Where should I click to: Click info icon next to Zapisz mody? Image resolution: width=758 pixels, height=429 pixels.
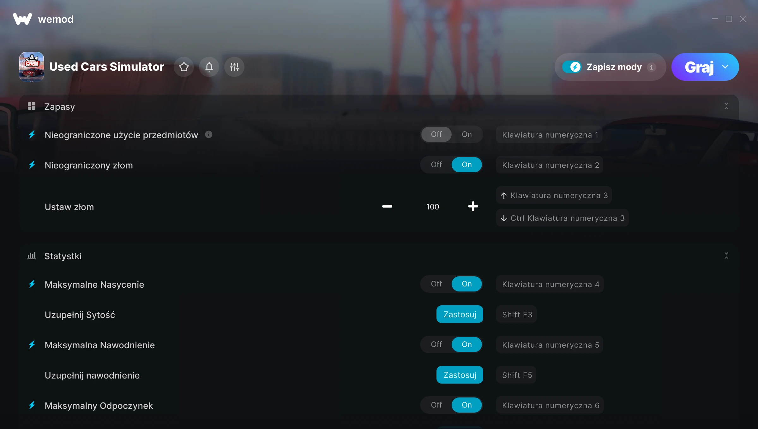click(651, 67)
